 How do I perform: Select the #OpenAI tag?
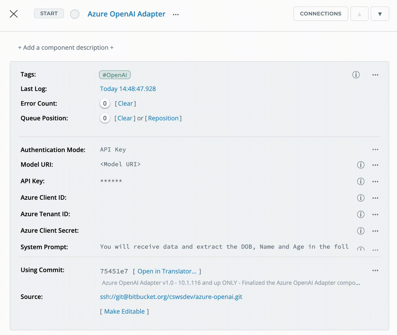(x=115, y=75)
